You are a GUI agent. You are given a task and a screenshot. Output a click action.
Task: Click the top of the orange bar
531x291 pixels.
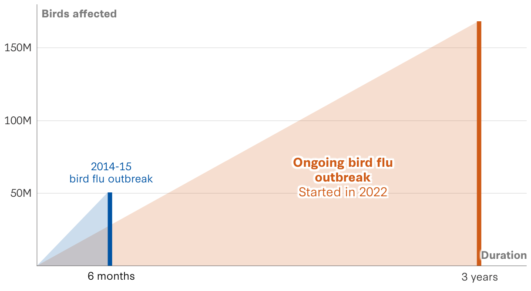click(479, 23)
